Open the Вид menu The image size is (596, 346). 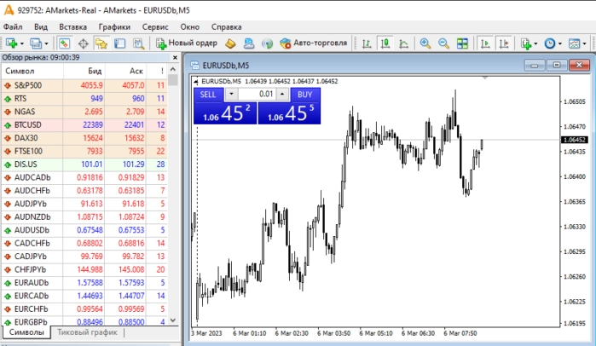[41, 27]
